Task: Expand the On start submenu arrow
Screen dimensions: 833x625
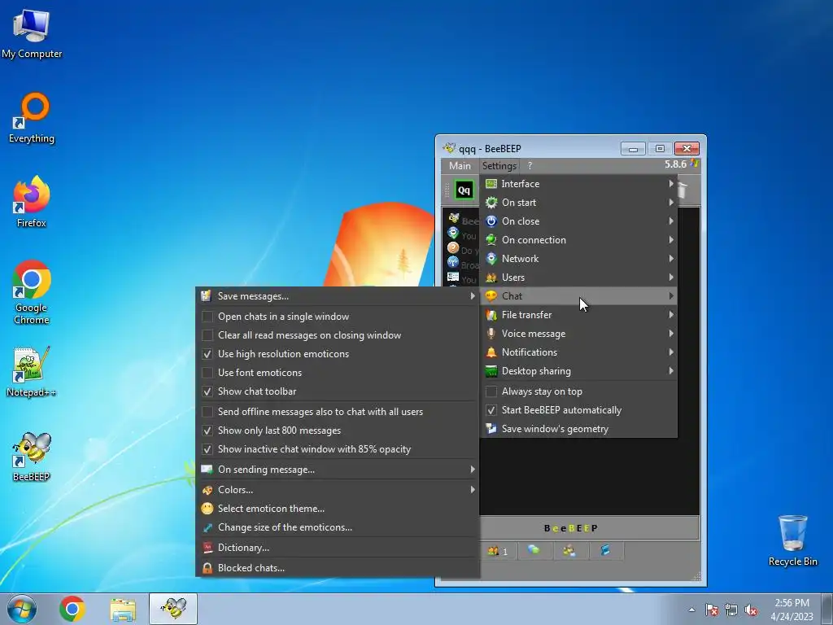Action: pos(671,203)
